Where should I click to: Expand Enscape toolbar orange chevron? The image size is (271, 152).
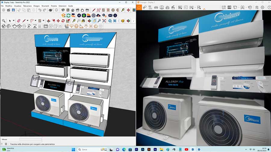point(204,9)
